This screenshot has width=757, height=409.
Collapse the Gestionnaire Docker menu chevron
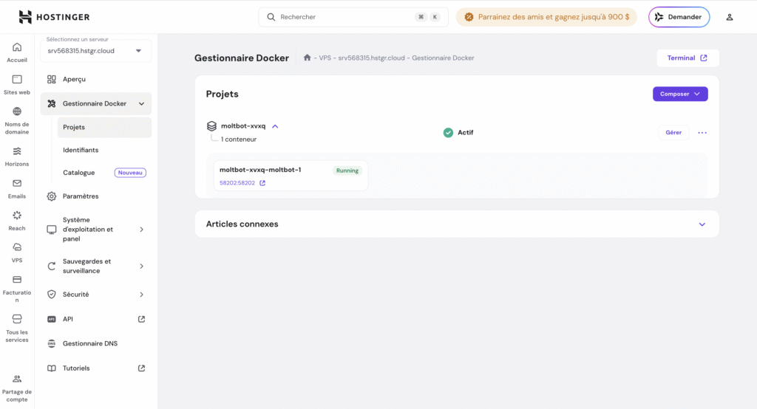[141, 103]
